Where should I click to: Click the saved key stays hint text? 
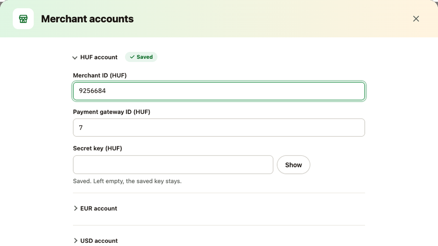[x=127, y=181]
